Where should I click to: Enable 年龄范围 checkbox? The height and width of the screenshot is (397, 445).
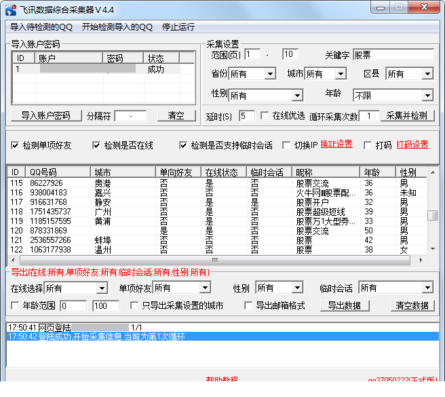[x=15, y=305]
